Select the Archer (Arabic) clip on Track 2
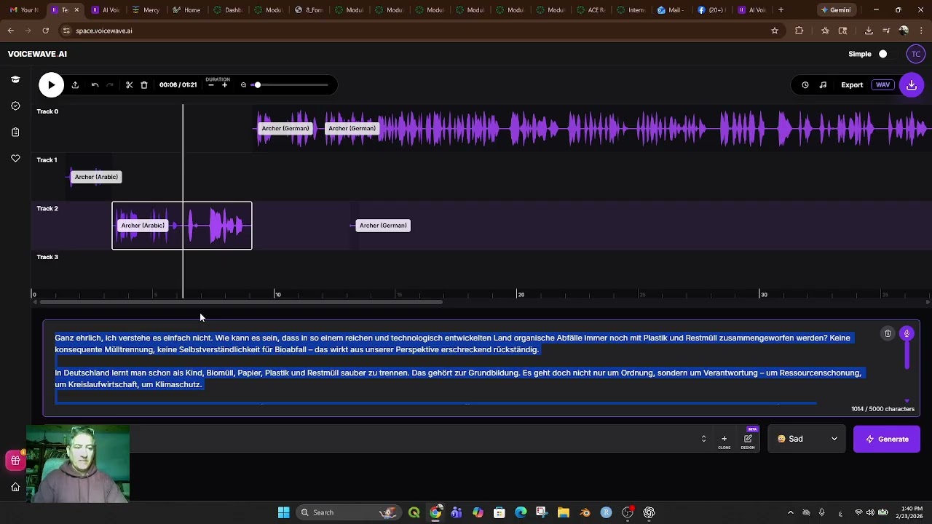 pos(143,226)
